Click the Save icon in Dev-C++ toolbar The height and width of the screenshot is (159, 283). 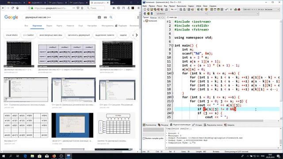click(x=152, y=9)
